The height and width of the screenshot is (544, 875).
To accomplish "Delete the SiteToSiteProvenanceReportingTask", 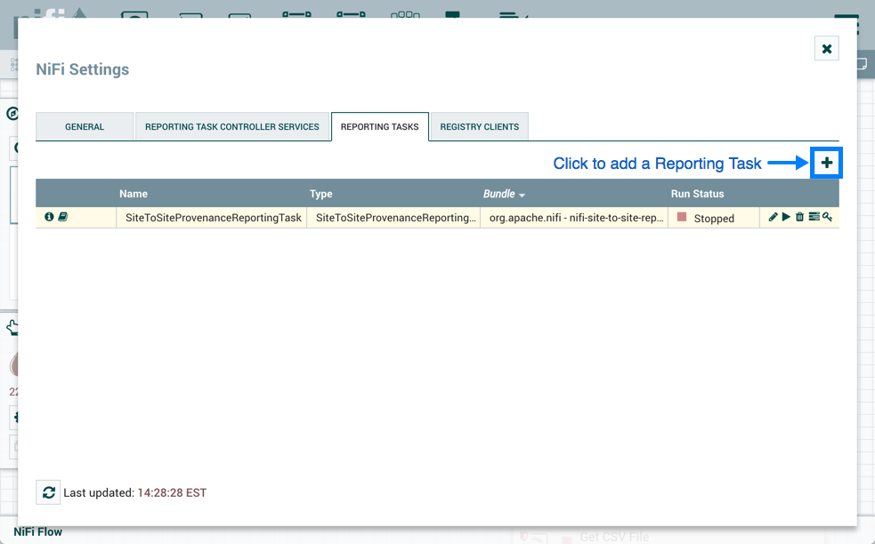I will (x=799, y=217).
